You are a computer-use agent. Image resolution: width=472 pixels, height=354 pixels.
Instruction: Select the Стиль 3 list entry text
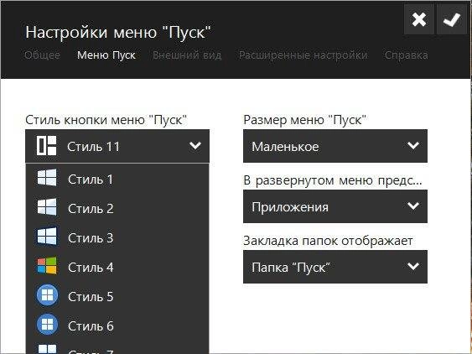click(x=91, y=237)
